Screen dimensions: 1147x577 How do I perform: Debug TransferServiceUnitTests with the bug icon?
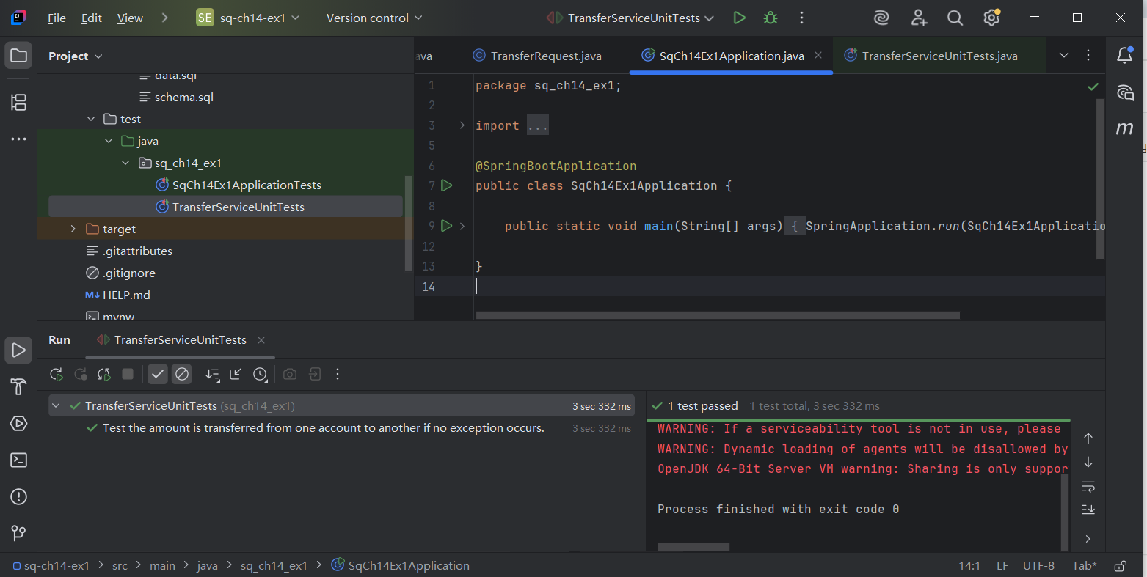[771, 18]
